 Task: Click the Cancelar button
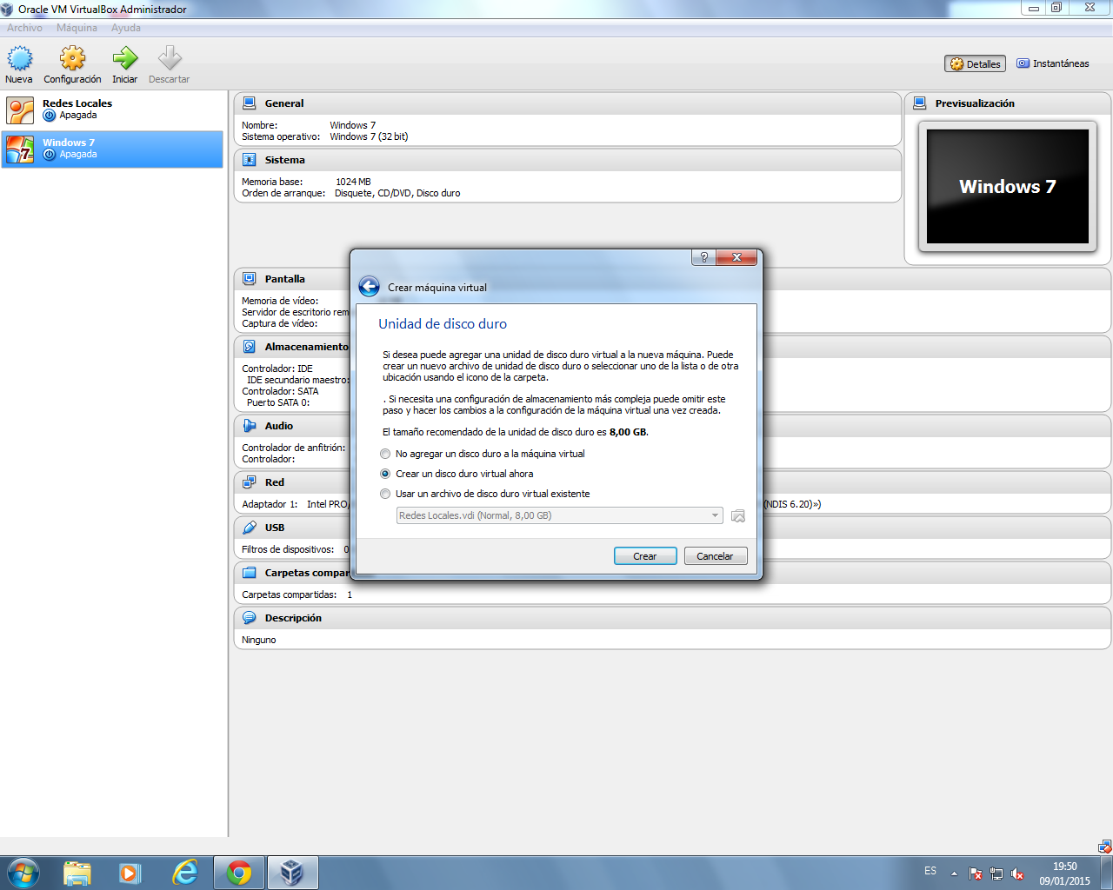(x=715, y=556)
